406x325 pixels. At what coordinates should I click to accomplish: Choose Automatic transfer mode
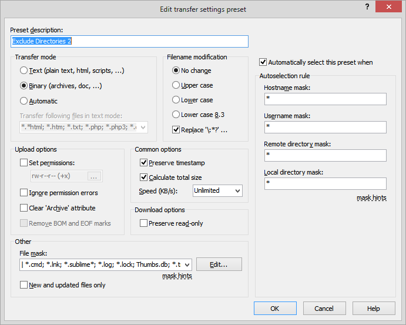(24, 100)
